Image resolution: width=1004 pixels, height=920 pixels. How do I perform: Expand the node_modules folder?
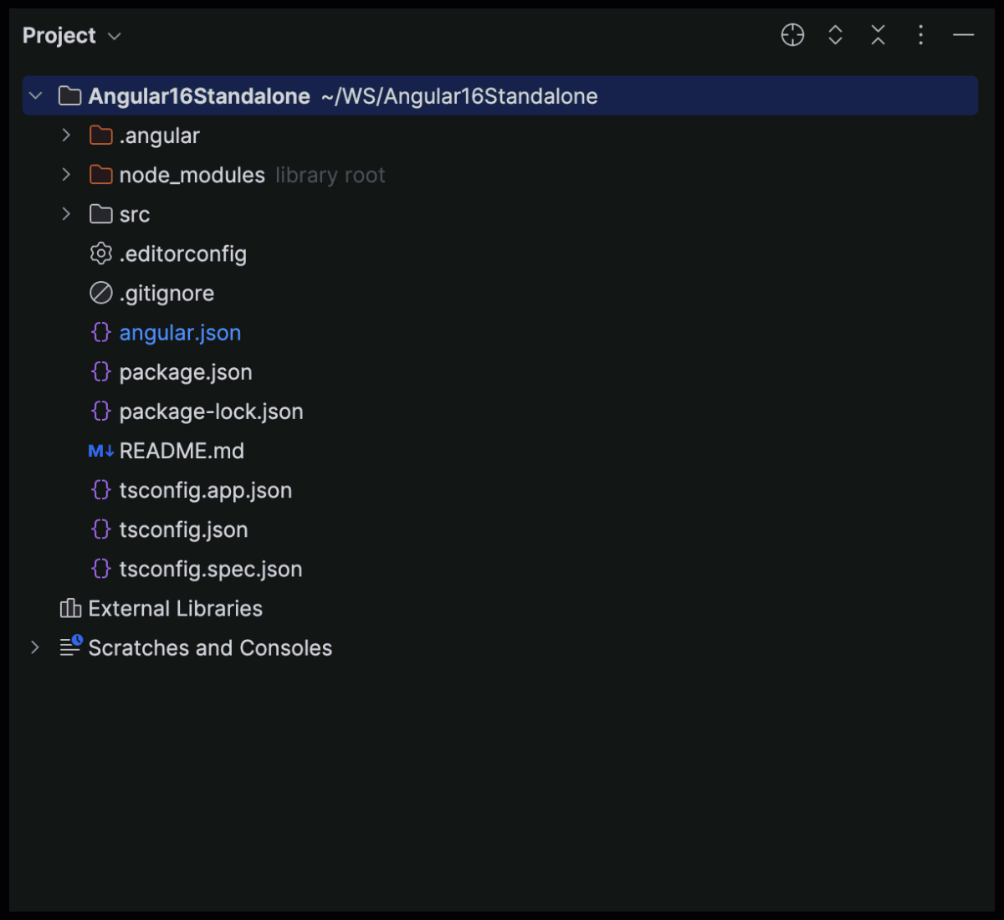(66, 174)
